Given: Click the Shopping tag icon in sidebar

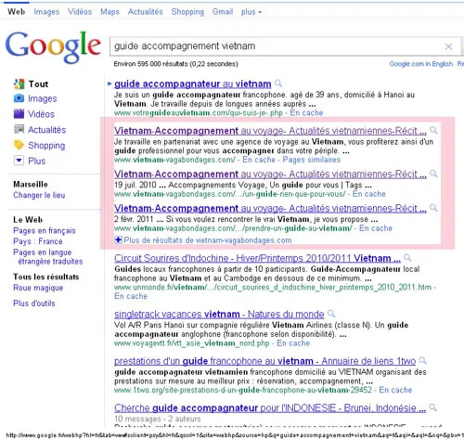Looking at the screenshot, I should pos(19,145).
